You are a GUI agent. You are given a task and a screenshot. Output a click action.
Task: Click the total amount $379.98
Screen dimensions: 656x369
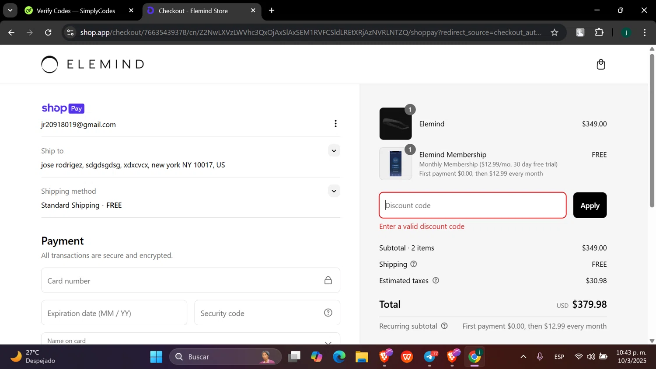[x=589, y=304]
